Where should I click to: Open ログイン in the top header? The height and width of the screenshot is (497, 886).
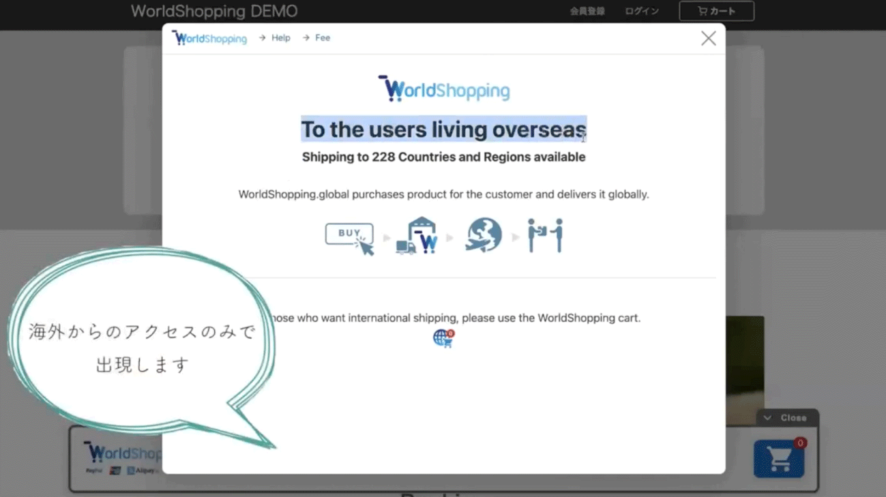[642, 12]
